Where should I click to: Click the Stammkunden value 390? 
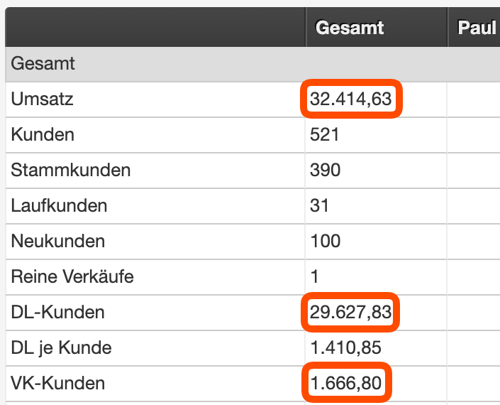click(x=325, y=170)
